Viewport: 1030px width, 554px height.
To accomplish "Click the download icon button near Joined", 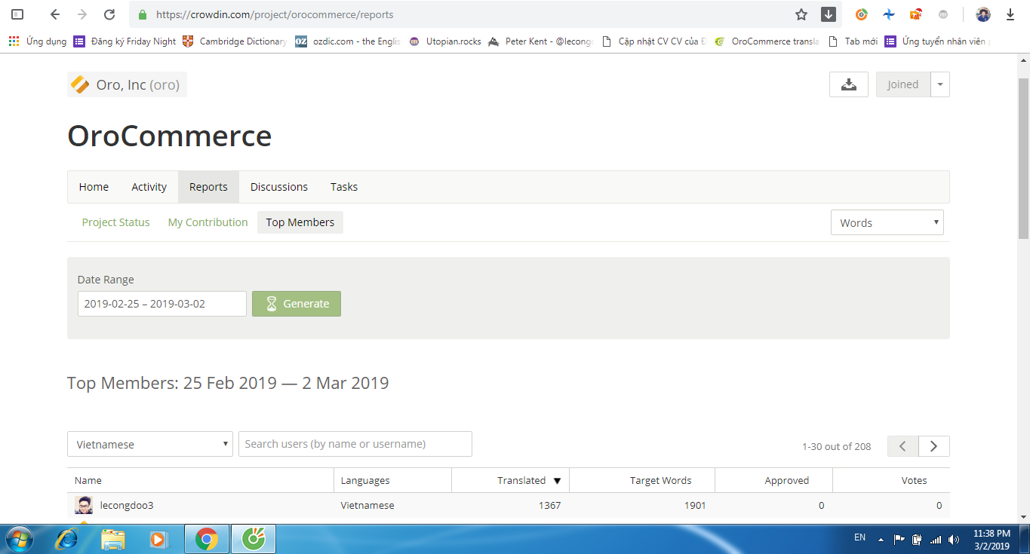I will tap(848, 84).
